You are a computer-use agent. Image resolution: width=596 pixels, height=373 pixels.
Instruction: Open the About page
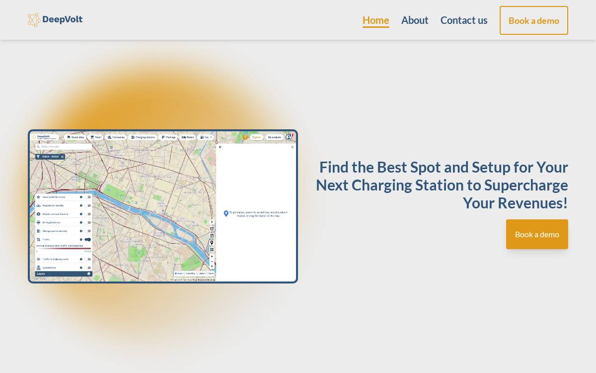coord(415,20)
